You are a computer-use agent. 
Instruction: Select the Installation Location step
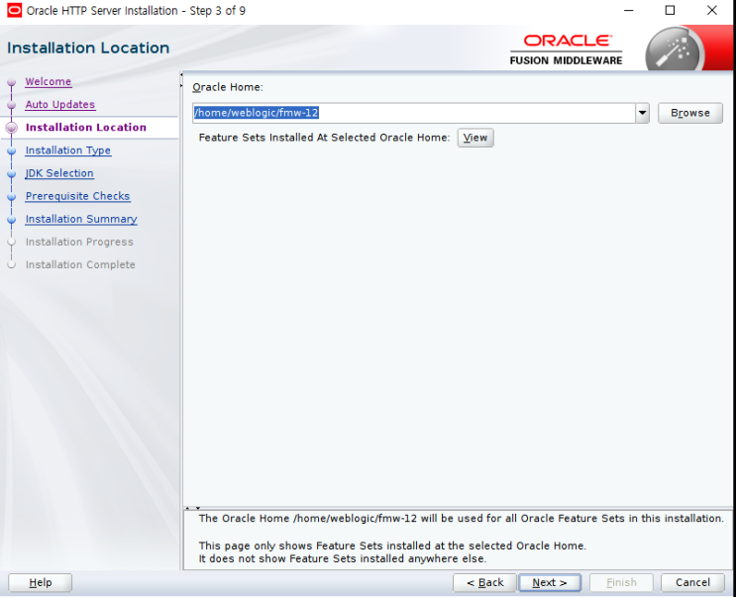86,127
